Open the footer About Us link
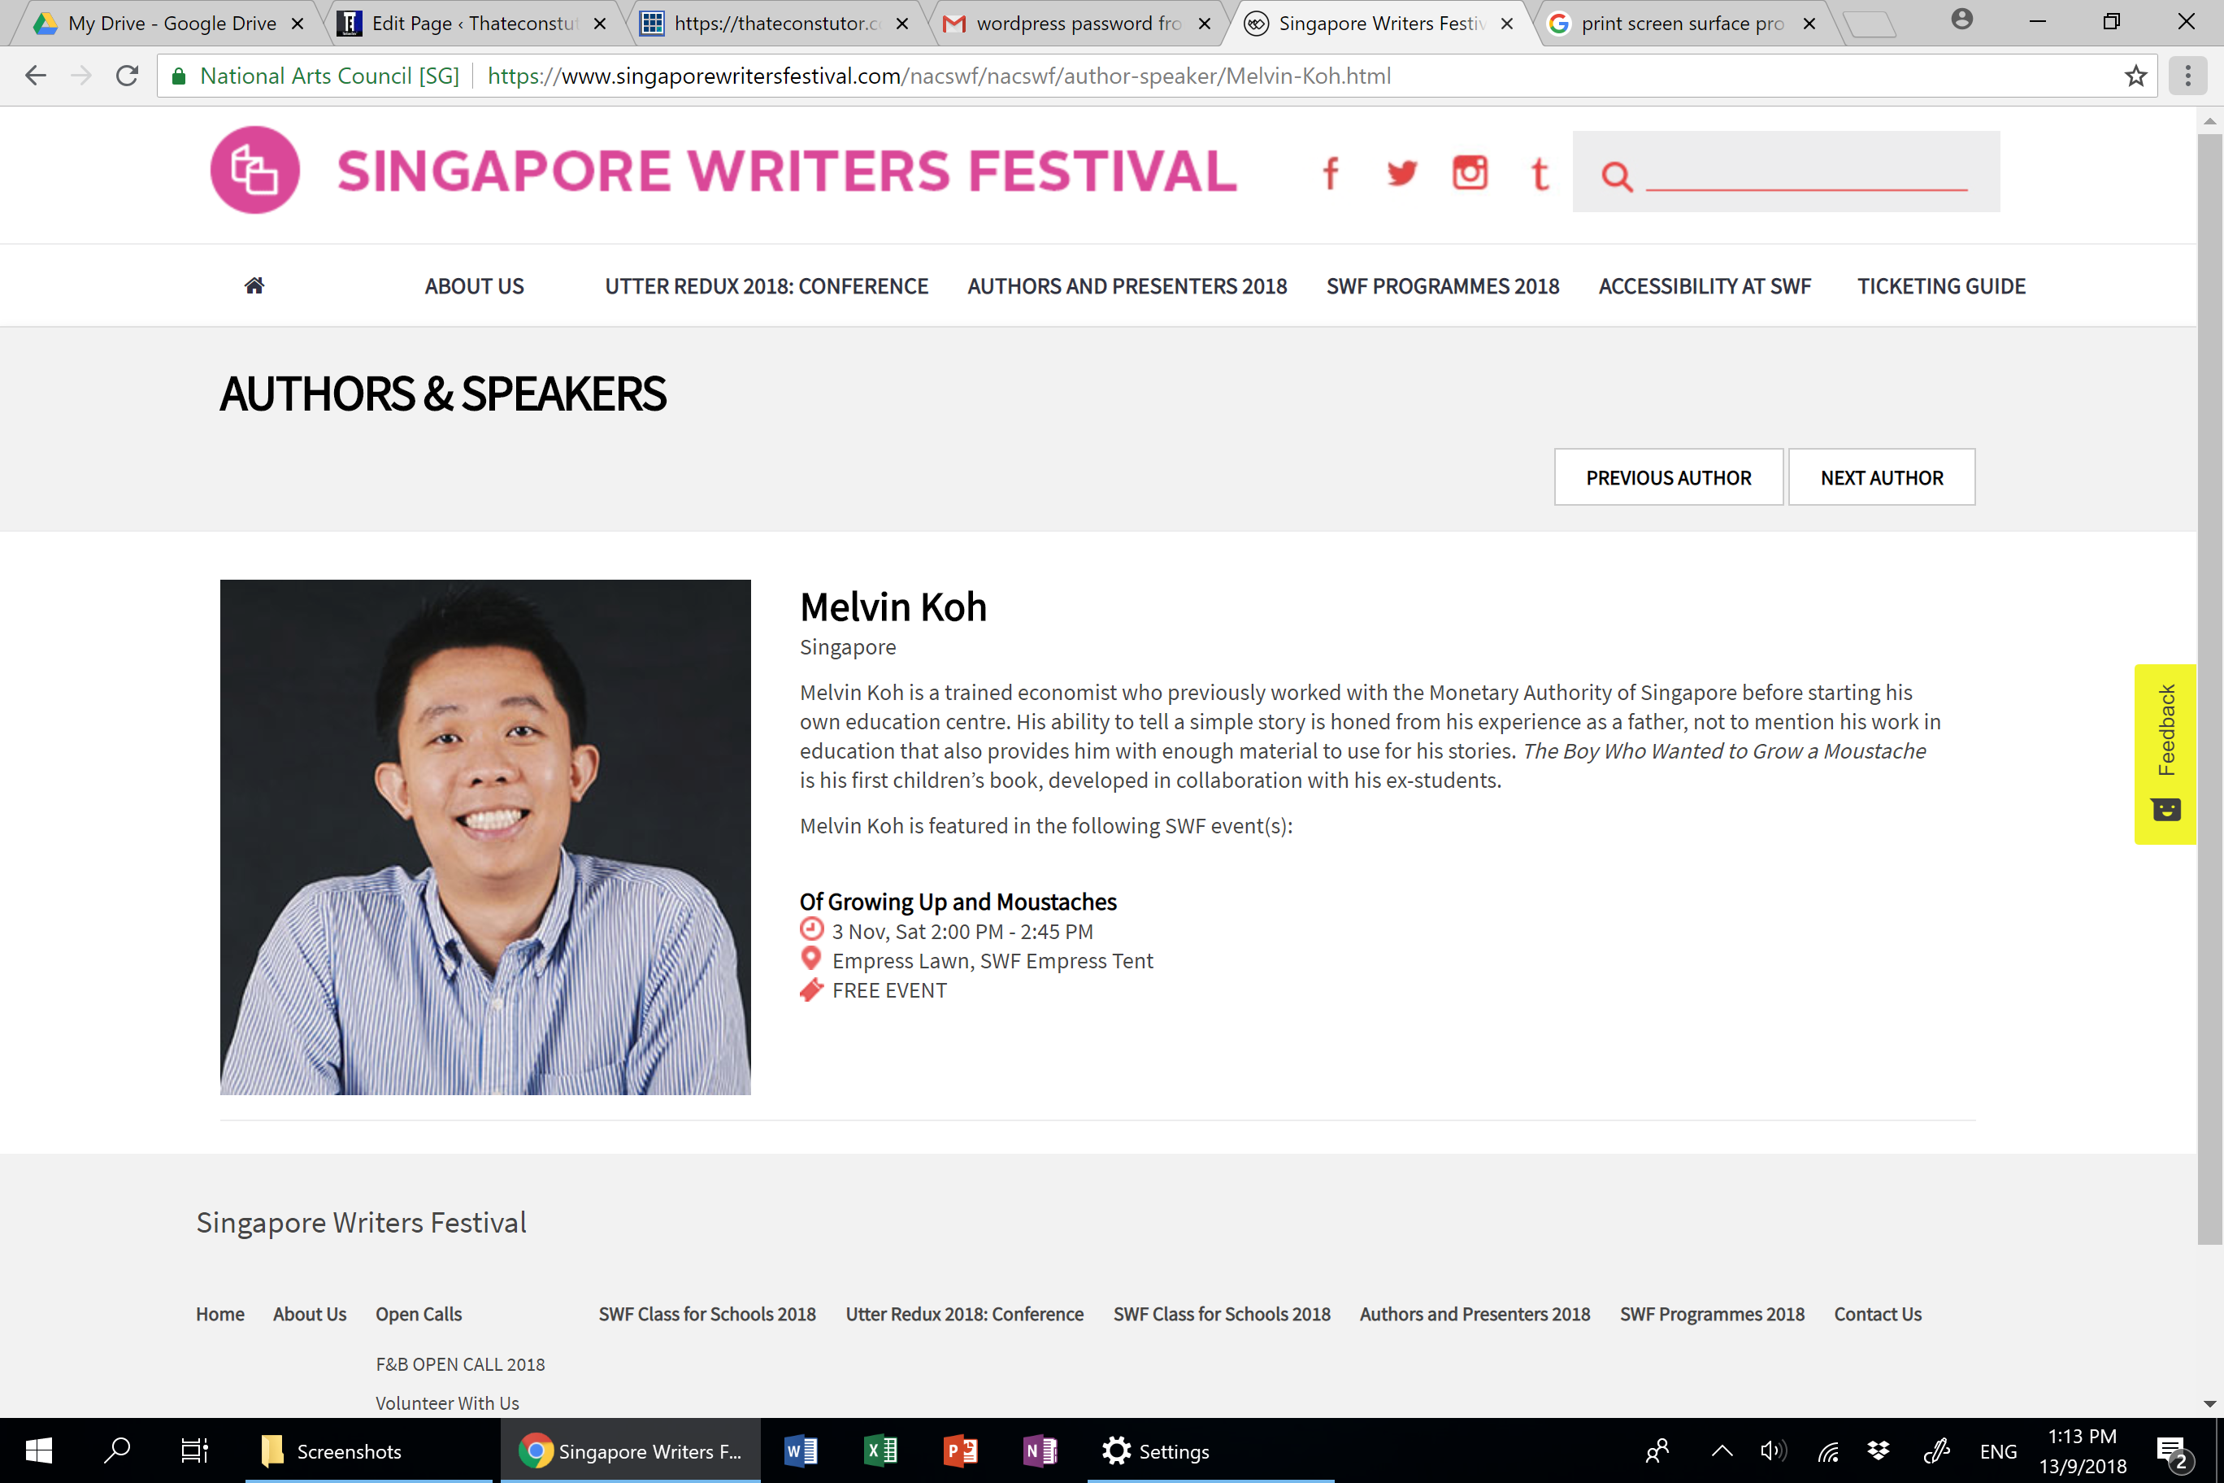The height and width of the screenshot is (1483, 2224). (309, 1314)
